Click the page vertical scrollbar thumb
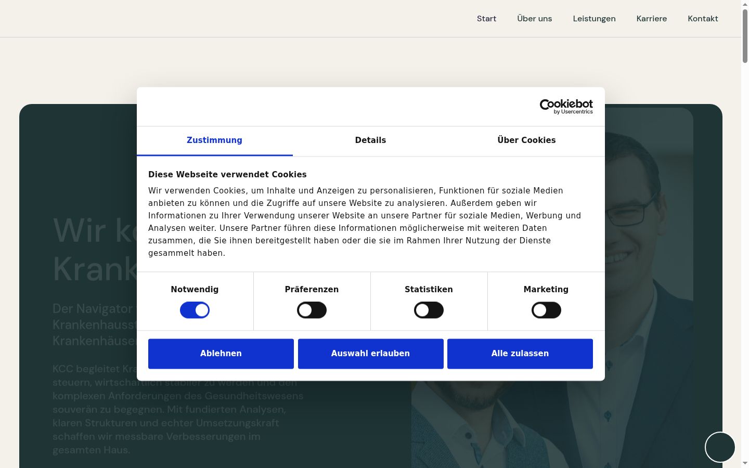 (x=745, y=35)
